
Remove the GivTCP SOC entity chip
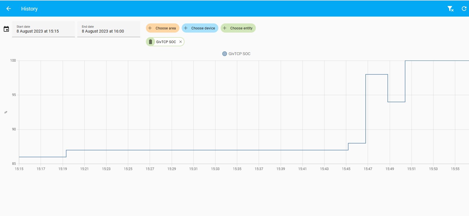pyautogui.click(x=181, y=42)
